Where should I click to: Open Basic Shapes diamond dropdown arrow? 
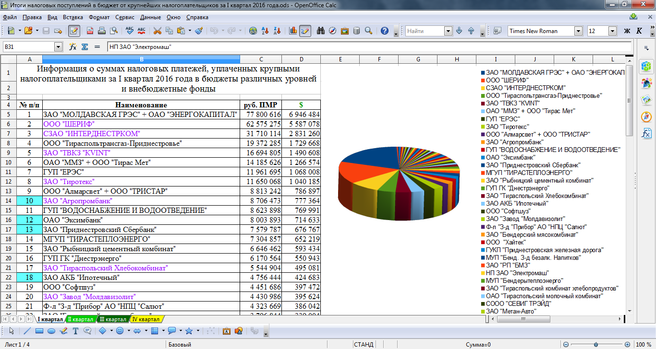pos(111,331)
